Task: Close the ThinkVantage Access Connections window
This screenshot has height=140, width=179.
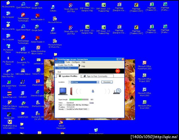Action: 123,59
